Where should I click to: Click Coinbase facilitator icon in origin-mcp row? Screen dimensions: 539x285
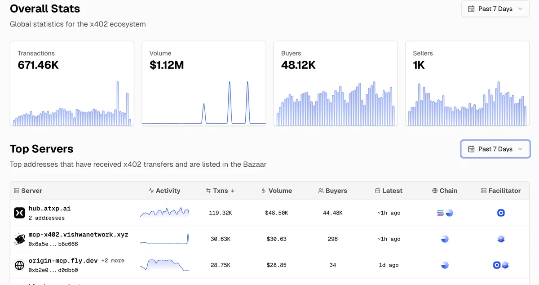pyautogui.click(x=497, y=265)
